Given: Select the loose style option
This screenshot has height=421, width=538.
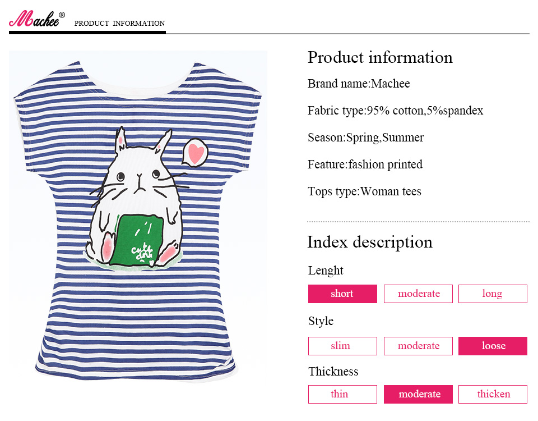Looking at the screenshot, I should pos(493,346).
